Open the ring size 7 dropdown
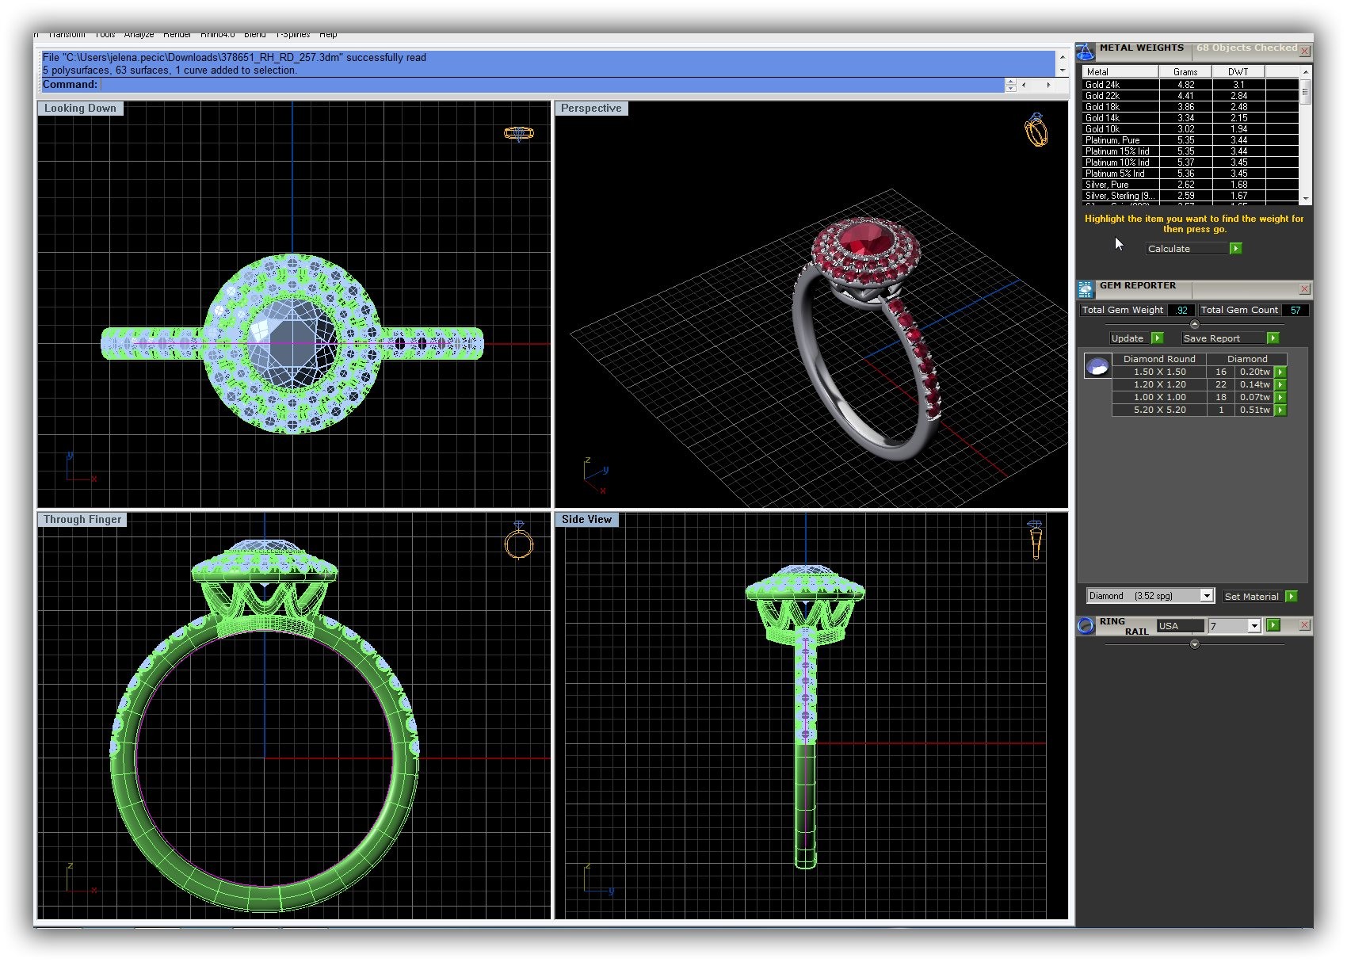Viewport: 1347px width, 962px height. click(1254, 626)
